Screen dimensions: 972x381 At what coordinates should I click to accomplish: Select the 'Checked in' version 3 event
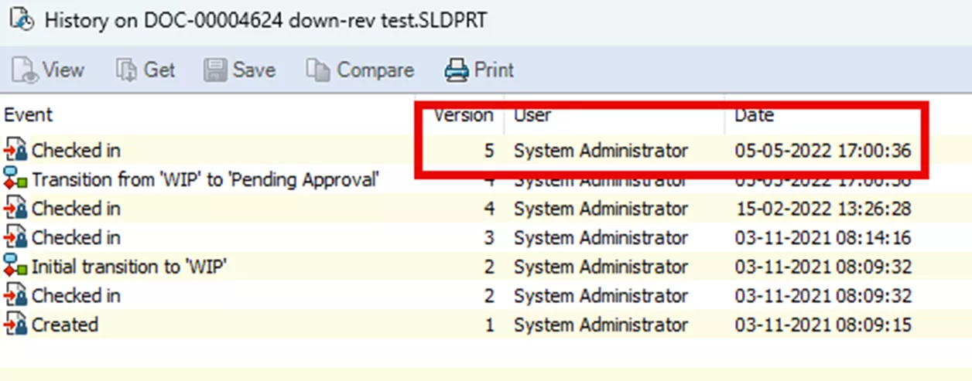(76, 237)
